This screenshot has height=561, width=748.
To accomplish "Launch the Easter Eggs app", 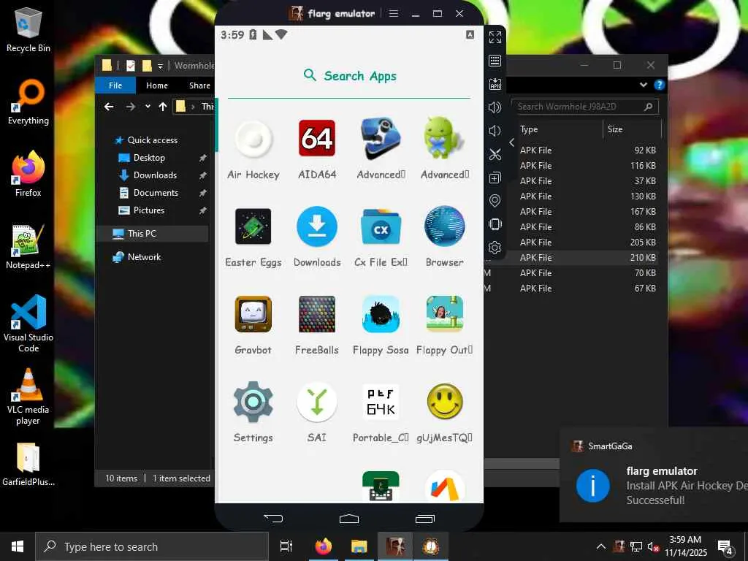I will (x=253, y=237).
